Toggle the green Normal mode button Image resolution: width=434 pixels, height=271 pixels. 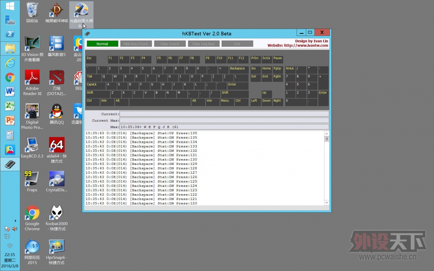click(x=102, y=44)
